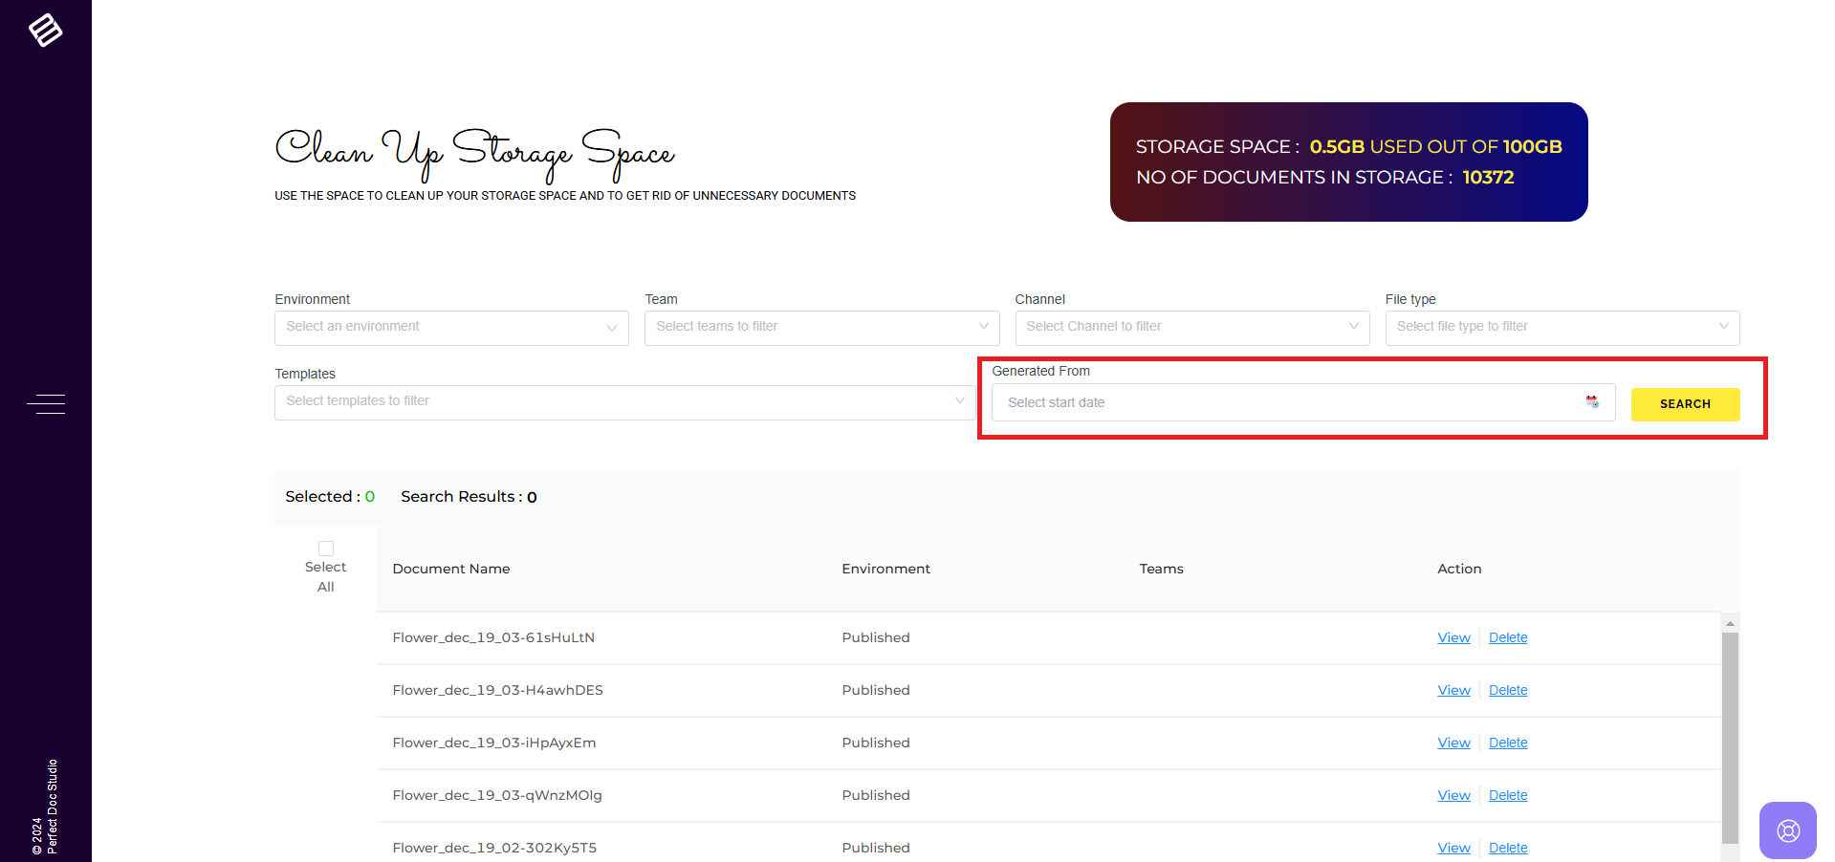View document Flower_dec_19_03-61sHuLtN

tap(1453, 637)
